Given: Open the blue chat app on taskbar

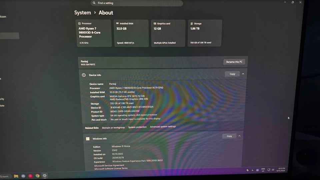Looking at the screenshot, I should click(23, 176).
